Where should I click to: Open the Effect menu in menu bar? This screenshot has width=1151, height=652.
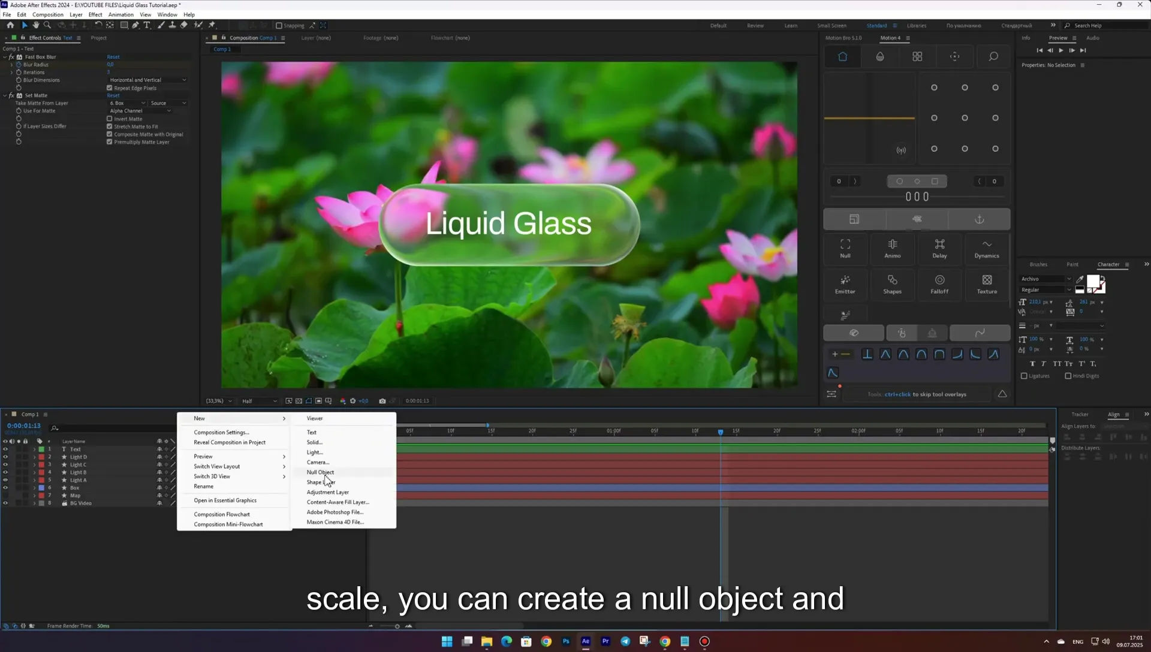click(95, 14)
